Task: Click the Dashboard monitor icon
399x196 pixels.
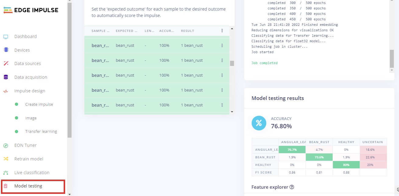Action: pyautogui.click(x=6, y=37)
